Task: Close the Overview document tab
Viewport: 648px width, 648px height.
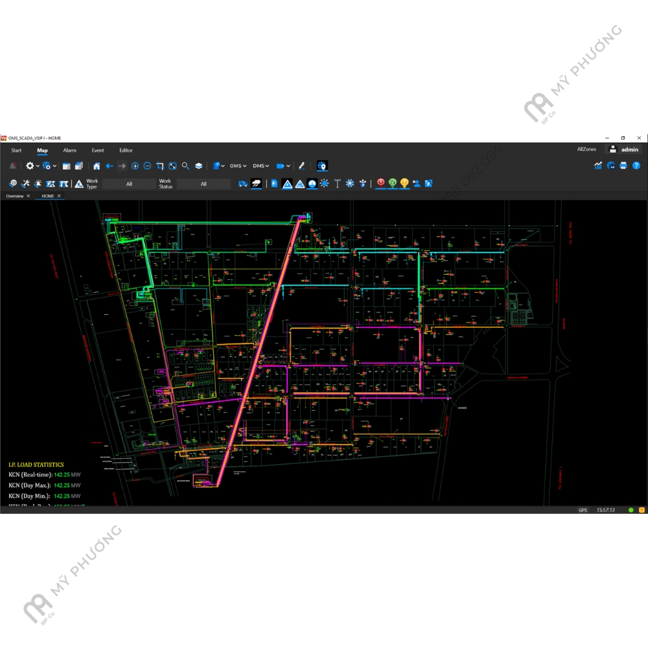Action: [x=28, y=196]
